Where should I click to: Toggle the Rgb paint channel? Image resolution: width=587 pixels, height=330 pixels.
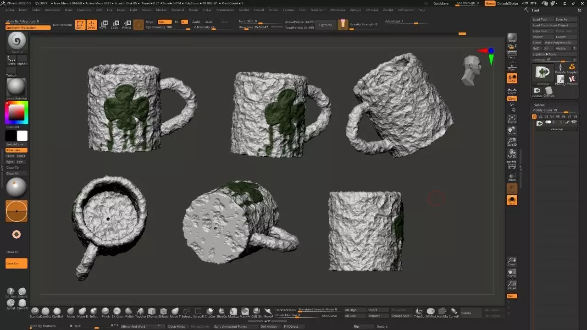click(x=164, y=22)
